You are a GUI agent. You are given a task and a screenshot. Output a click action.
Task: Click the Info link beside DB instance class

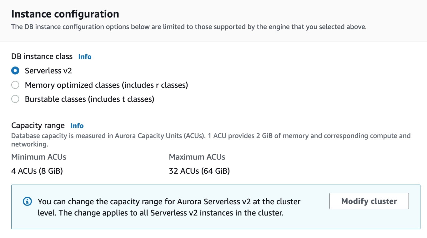coord(85,57)
